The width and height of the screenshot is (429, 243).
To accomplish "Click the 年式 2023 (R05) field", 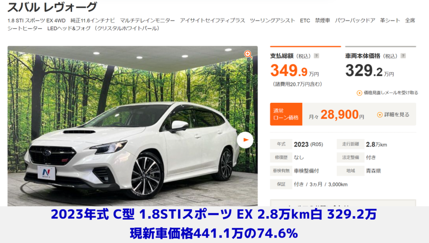I will (x=308, y=144).
